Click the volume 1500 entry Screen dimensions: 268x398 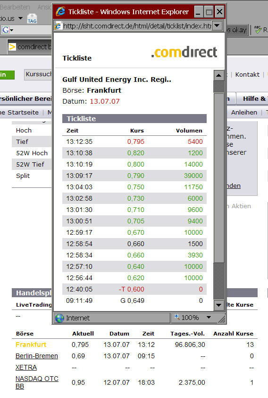tap(195, 244)
